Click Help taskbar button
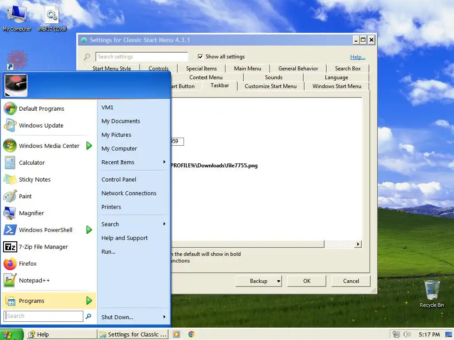The width and height of the screenshot is (454, 340). pyautogui.click(x=62, y=335)
